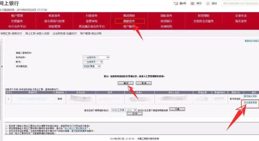259x141 pixels.
Task: Click the 商承 cell in the result row
Action: (x=60, y=99)
